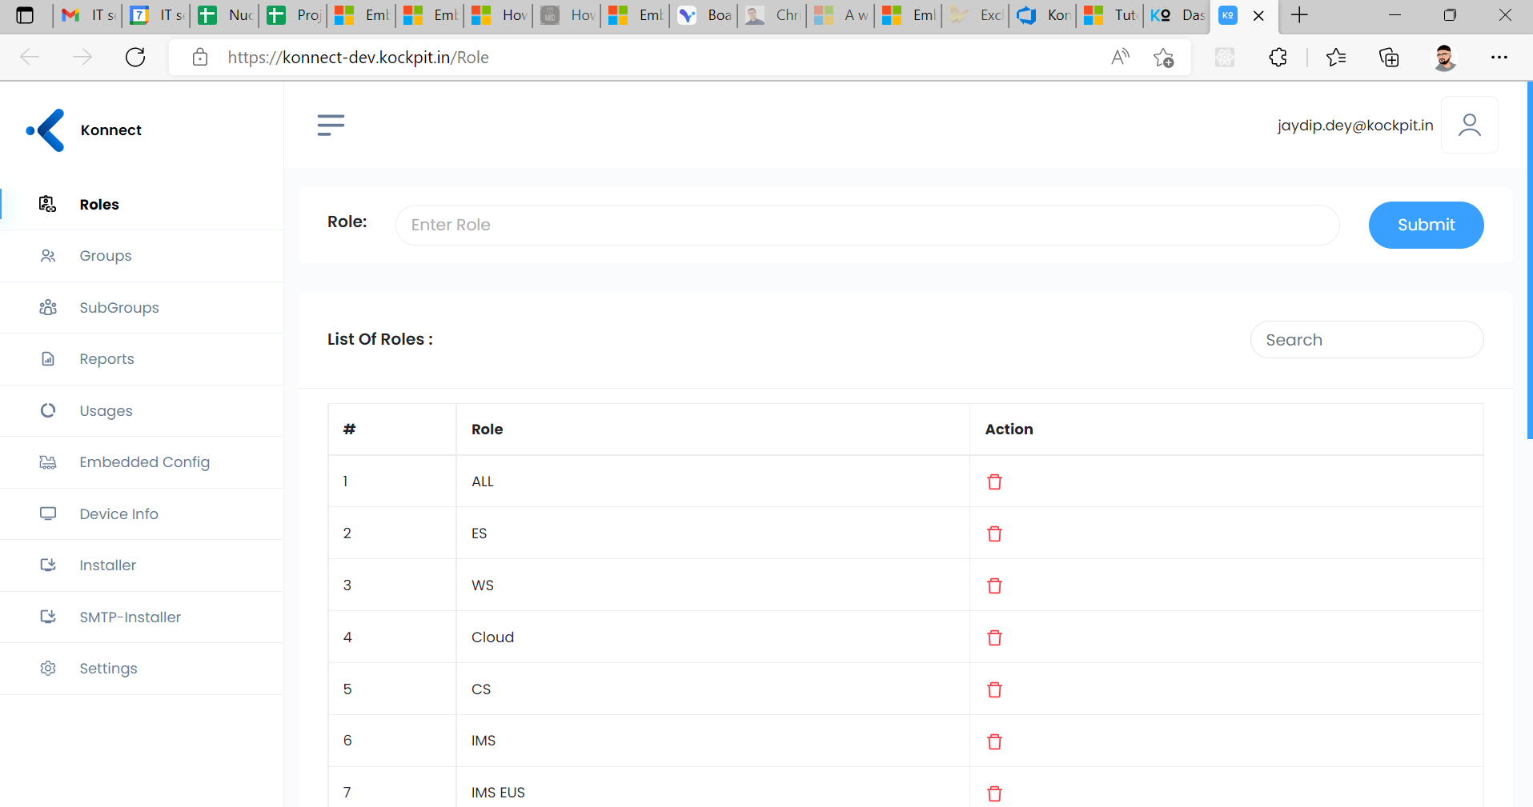Click the jaydip.dey@kockpit.in email text
Viewport: 1533px width, 807px height.
[x=1354, y=126]
